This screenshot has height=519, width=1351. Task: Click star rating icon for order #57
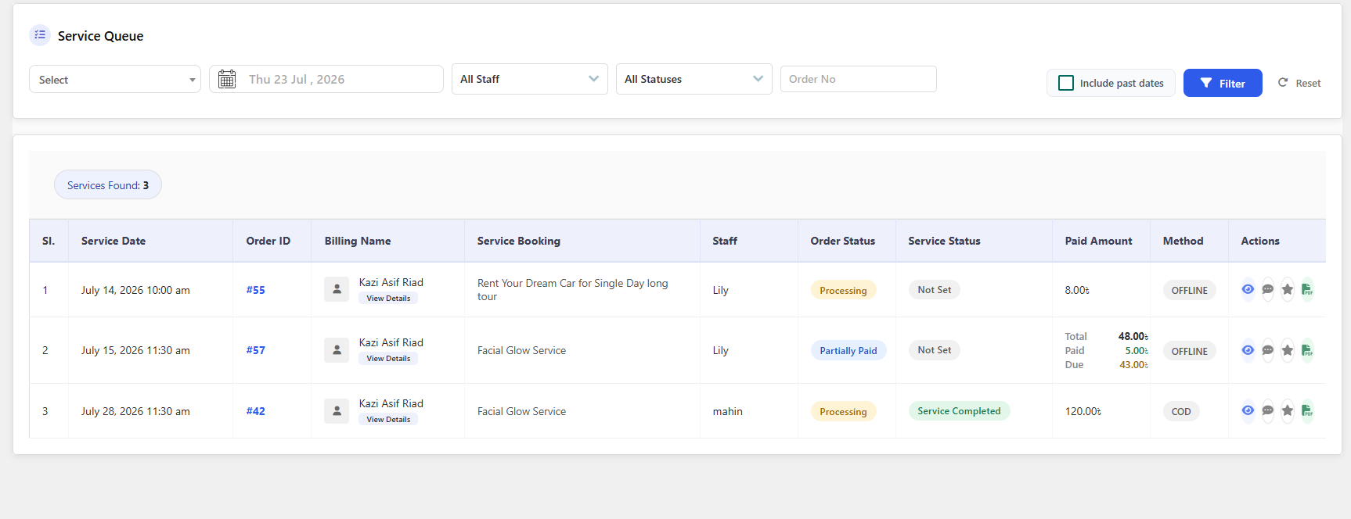coord(1287,350)
